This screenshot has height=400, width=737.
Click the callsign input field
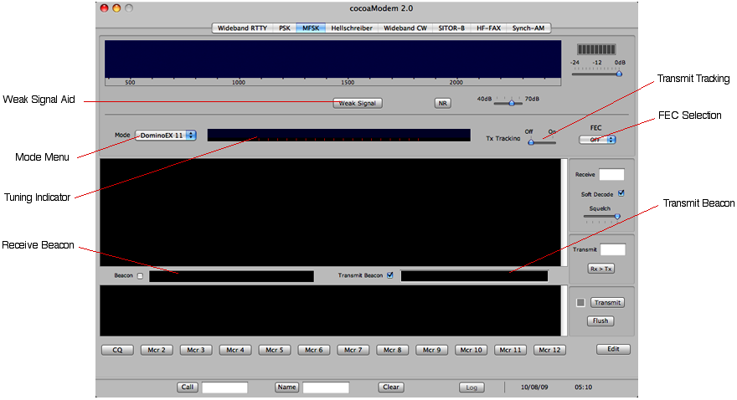click(x=224, y=387)
